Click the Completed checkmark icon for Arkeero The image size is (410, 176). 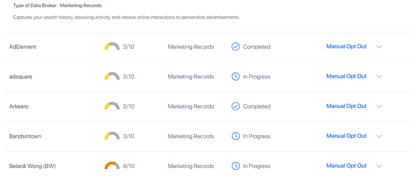(x=236, y=106)
